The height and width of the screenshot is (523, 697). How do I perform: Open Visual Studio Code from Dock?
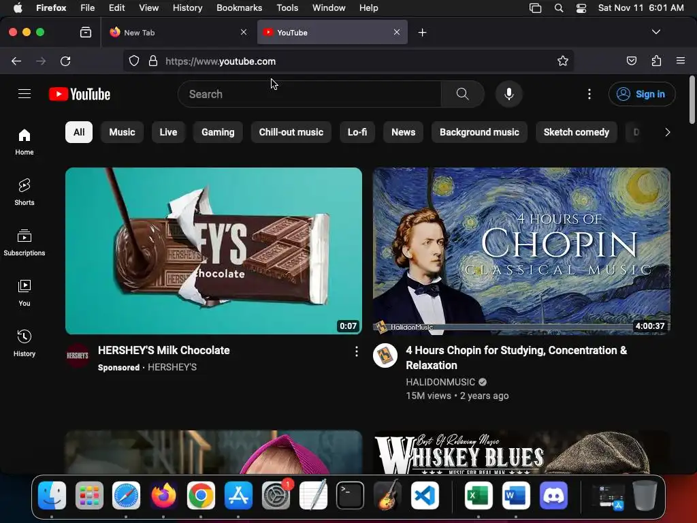(425, 495)
